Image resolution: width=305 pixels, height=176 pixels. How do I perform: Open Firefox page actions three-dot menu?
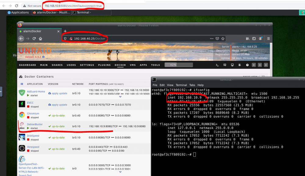point(212,38)
